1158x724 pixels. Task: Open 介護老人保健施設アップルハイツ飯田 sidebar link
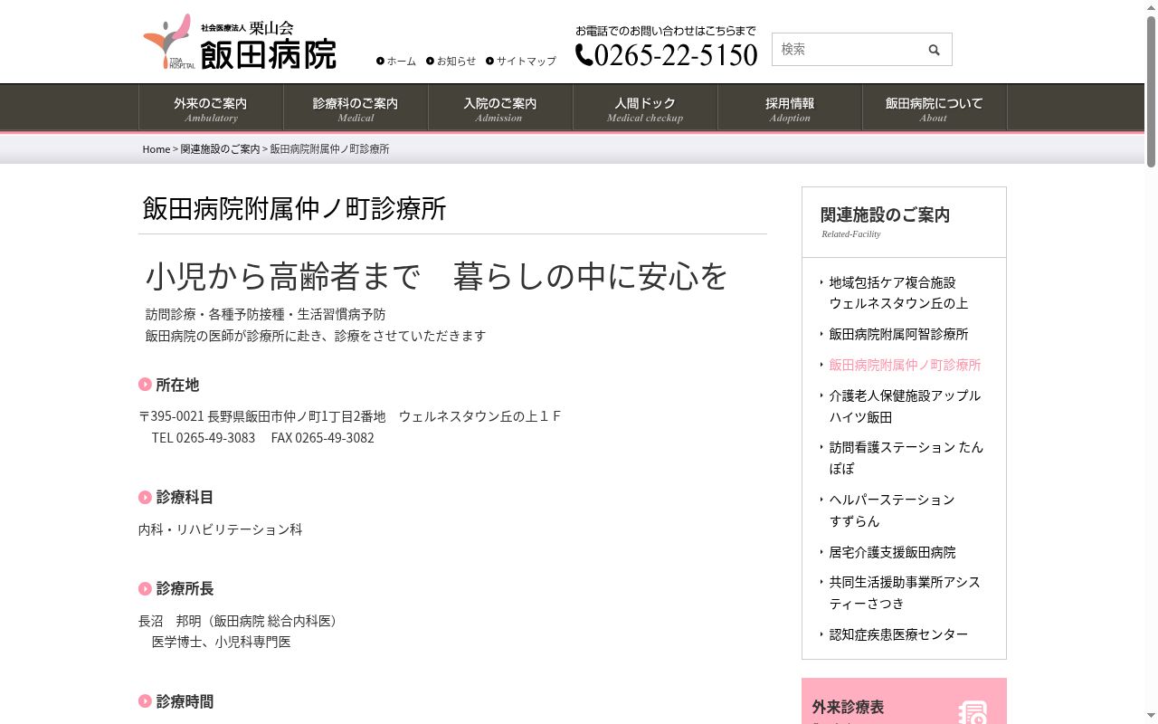point(905,406)
